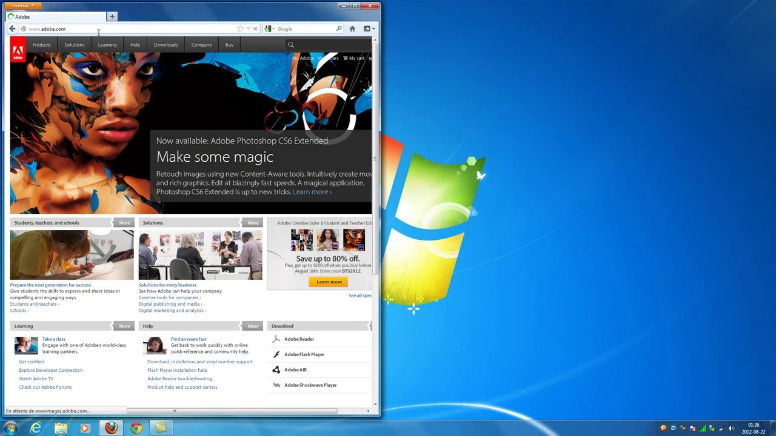Image resolution: width=776 pixels, height=436 pixels.
Task: Click the green sticky notes taskbar icon
Action: [161, 428]
